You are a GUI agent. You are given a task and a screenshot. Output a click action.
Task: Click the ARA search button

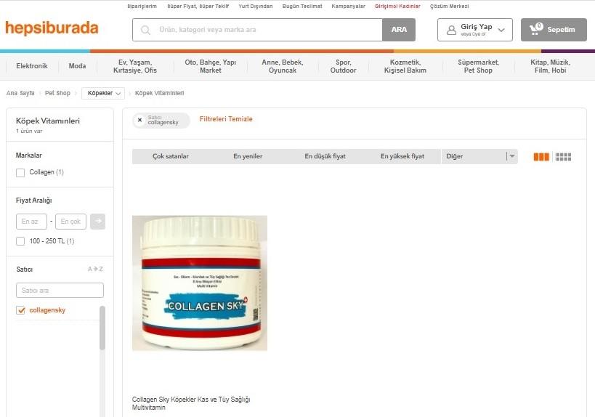coord(399,30)
